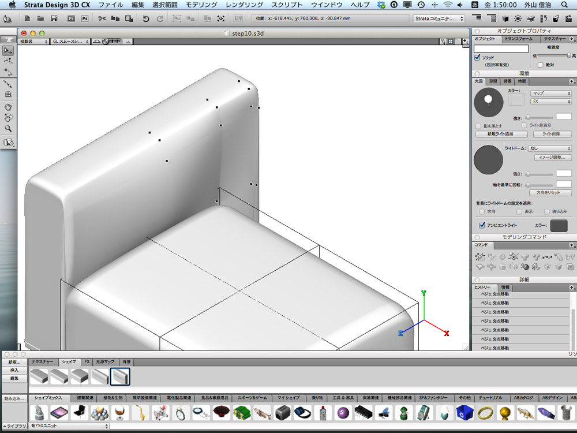The width and height of the screenshot is (577, 433).
Task: Open the FX dropdown in light panel
Action: coord(551,101)
